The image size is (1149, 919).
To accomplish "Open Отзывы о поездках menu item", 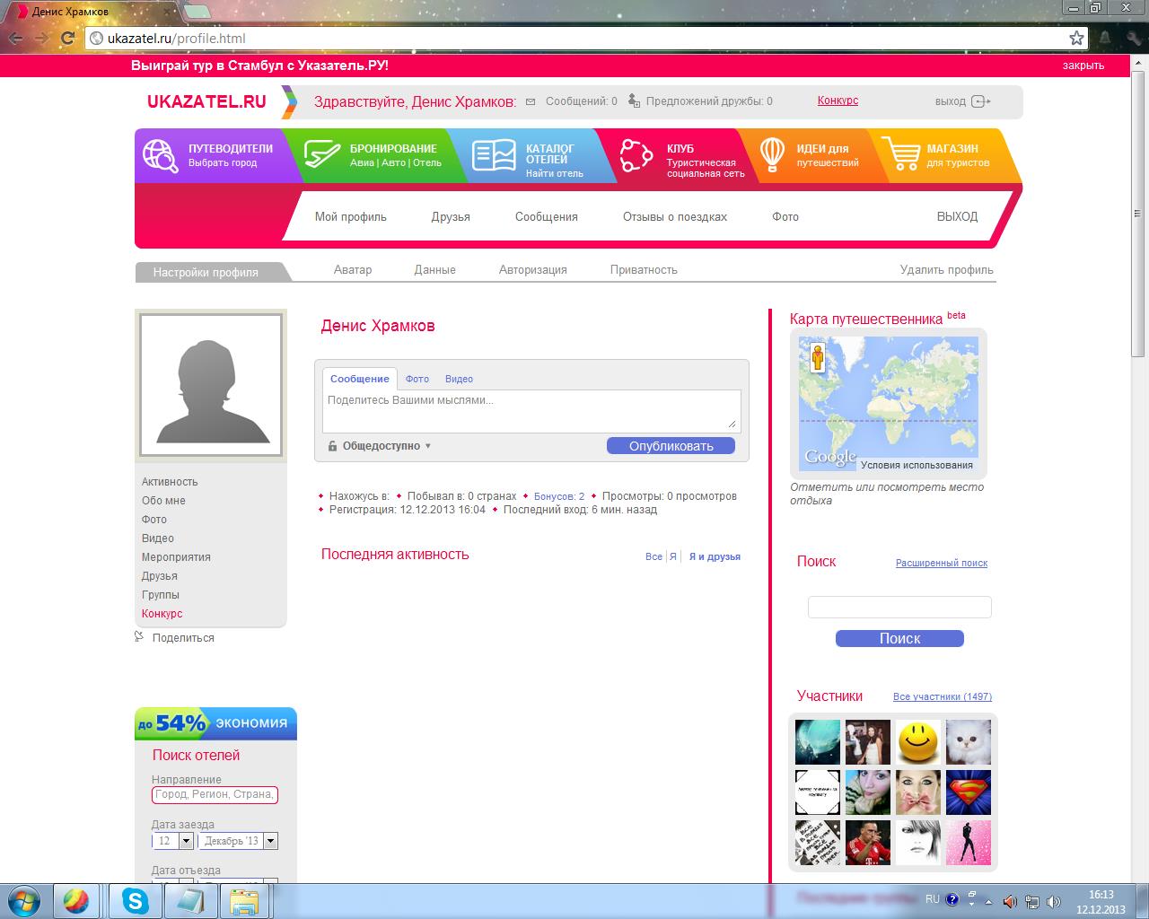I will (x=675, y=216).
